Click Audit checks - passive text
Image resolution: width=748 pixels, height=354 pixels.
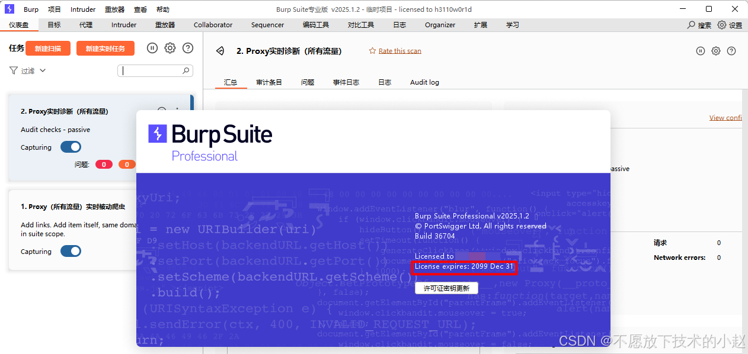pos(56,130)
